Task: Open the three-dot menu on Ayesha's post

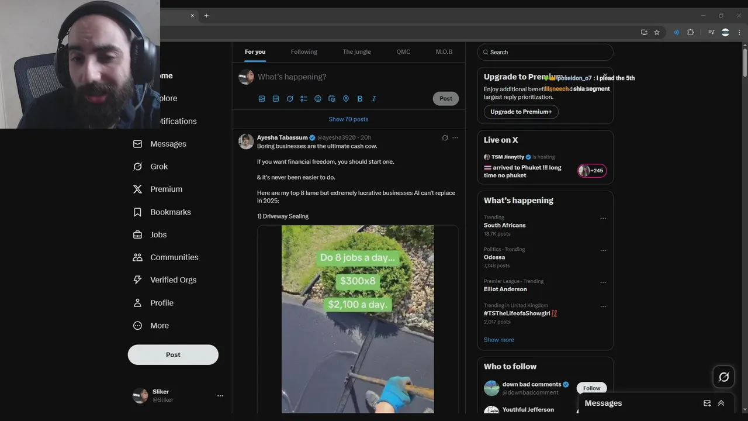Action: tap(455, 138)
